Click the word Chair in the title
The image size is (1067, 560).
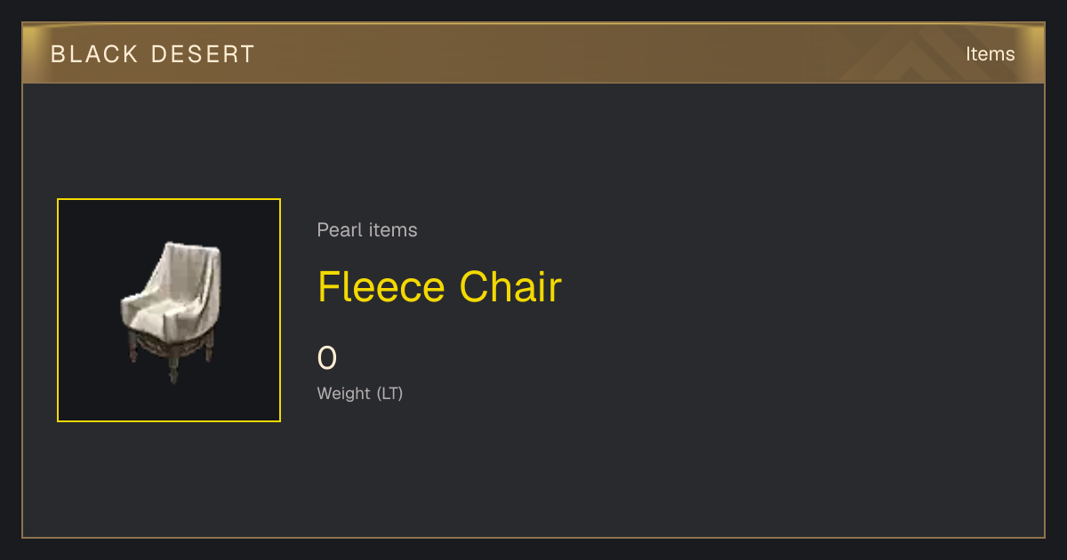coord(510,287)
